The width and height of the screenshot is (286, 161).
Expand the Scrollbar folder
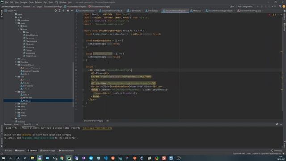pyautogui.click(x=16, y=104)
